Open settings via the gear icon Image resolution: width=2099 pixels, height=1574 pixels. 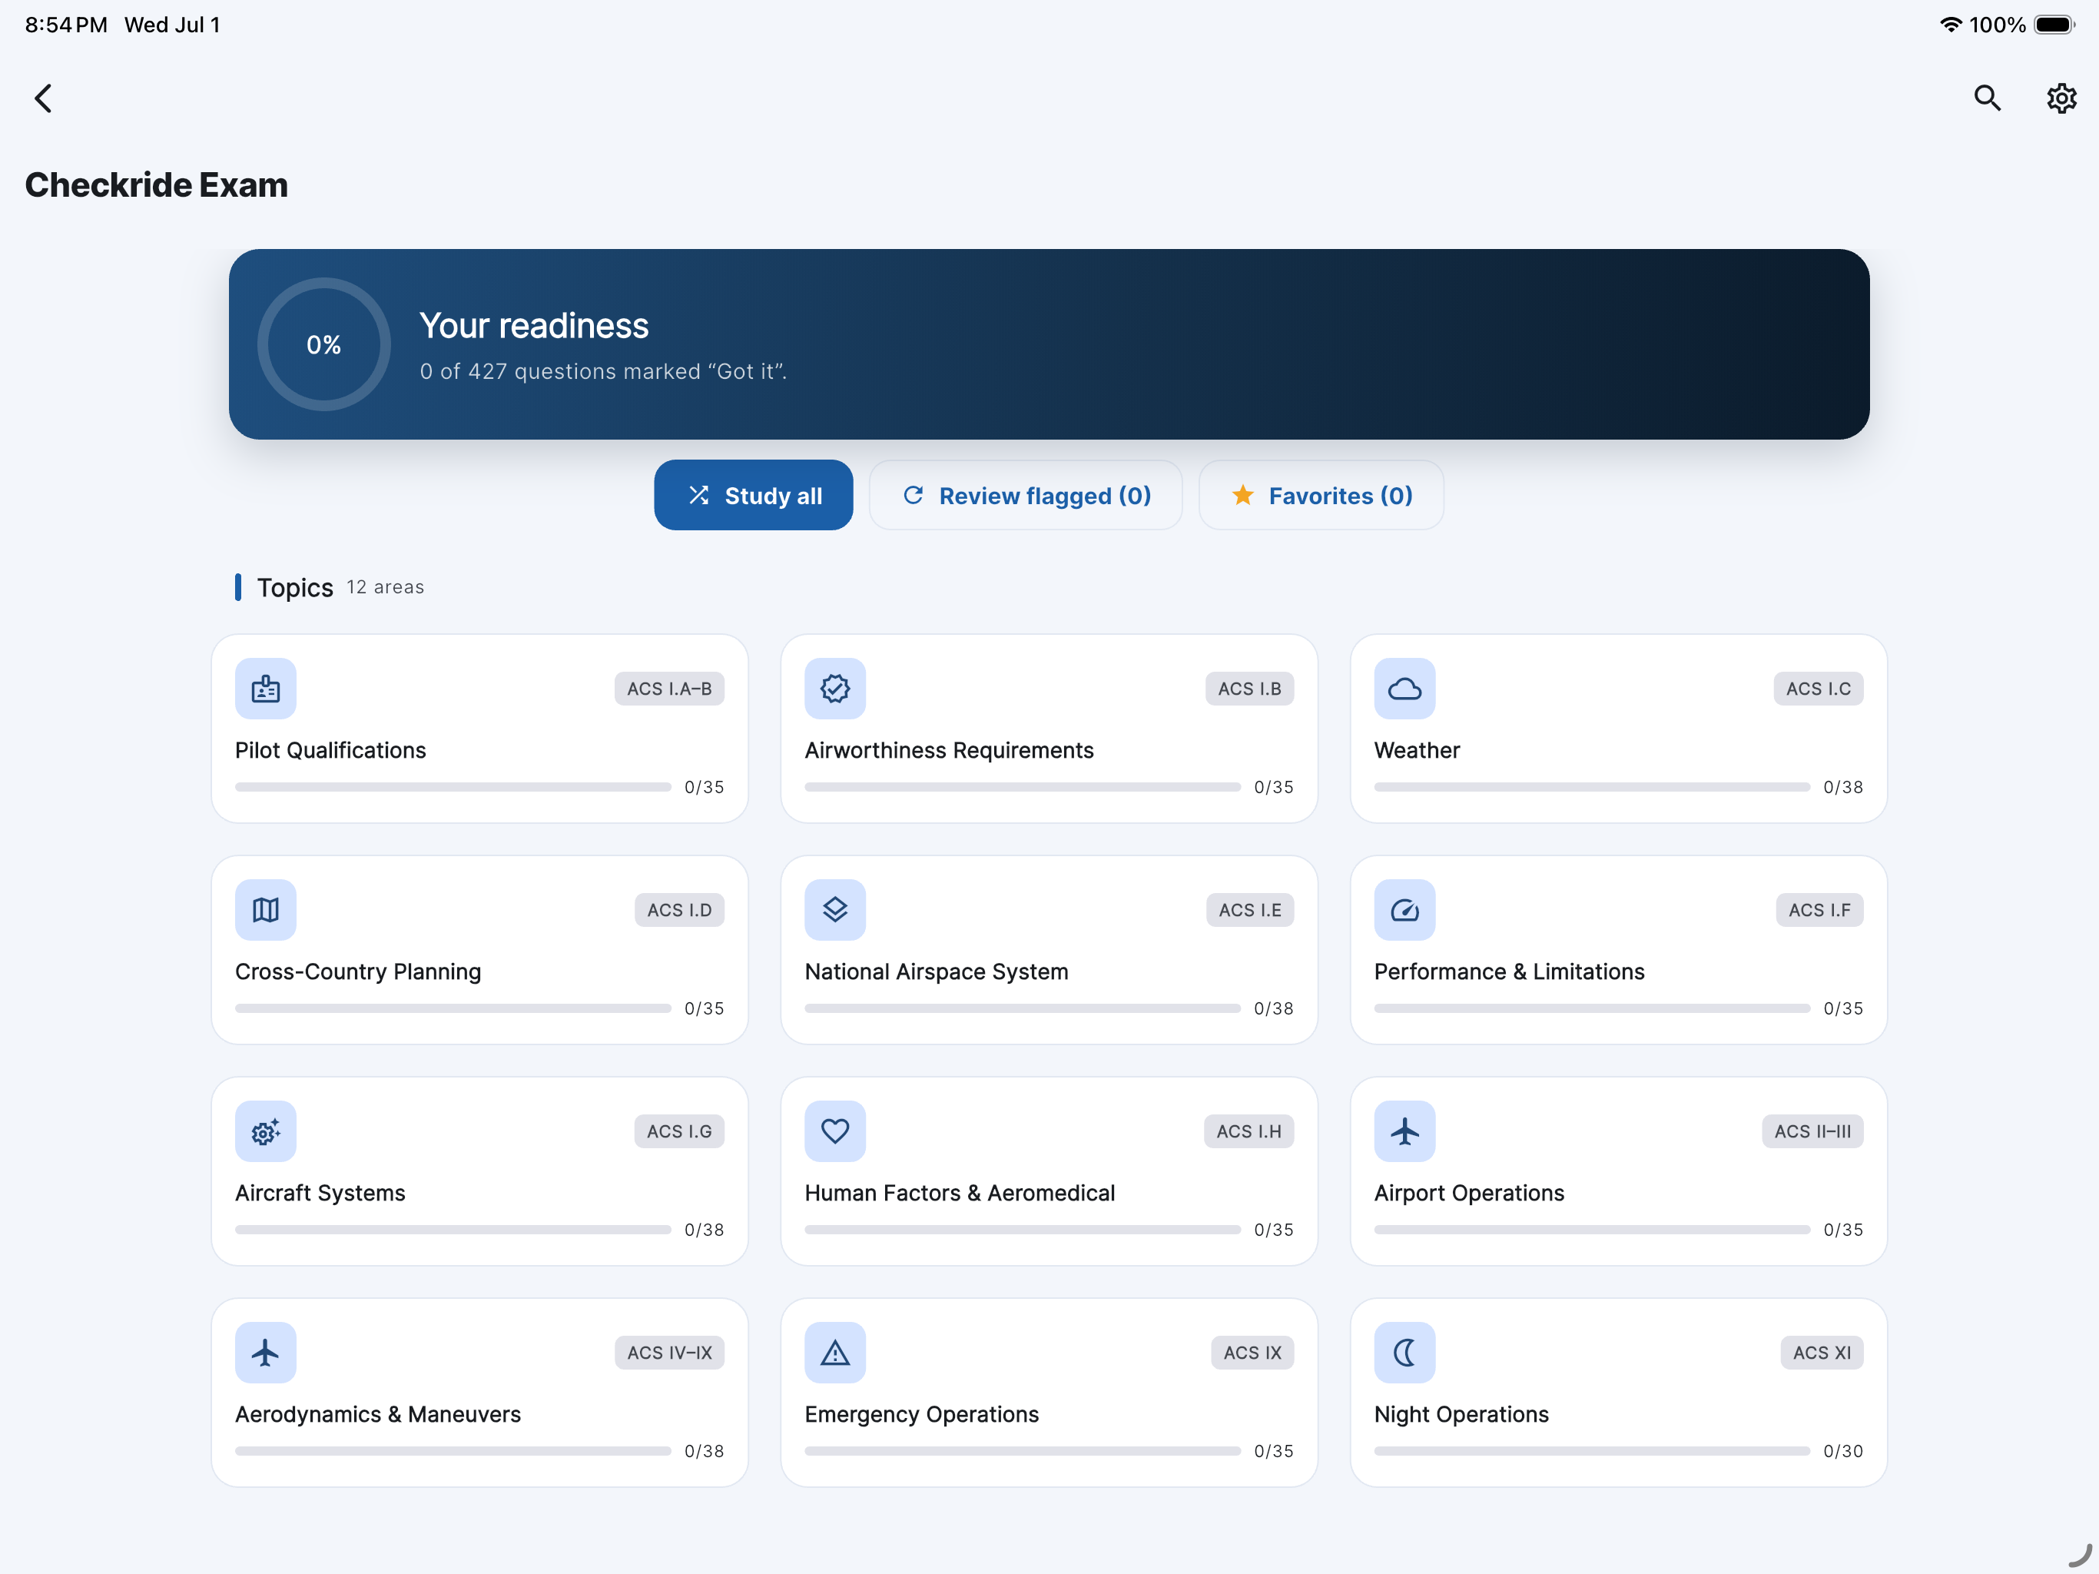[2061, 98]
